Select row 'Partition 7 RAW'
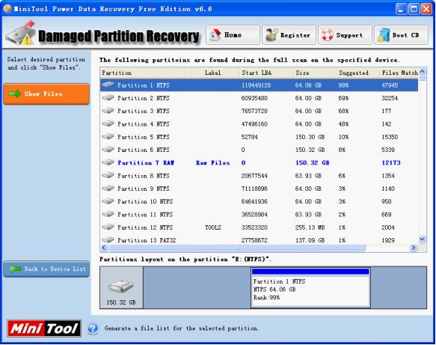Image resolution: width=436 pixels, height=345 pixels. tap(260, 162)
